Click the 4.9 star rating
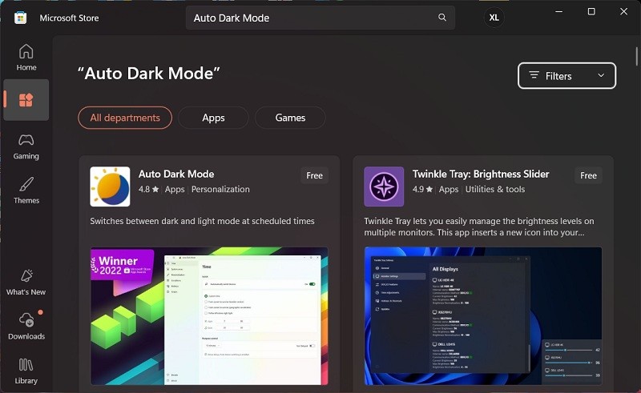Viewport: 641px width, 393px height. (422, 189)
